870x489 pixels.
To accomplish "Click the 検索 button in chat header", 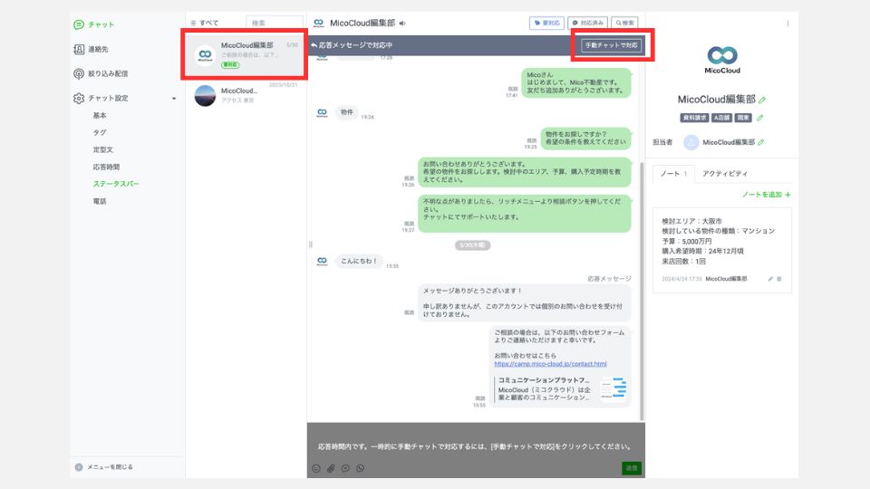I will click(624, 23).
